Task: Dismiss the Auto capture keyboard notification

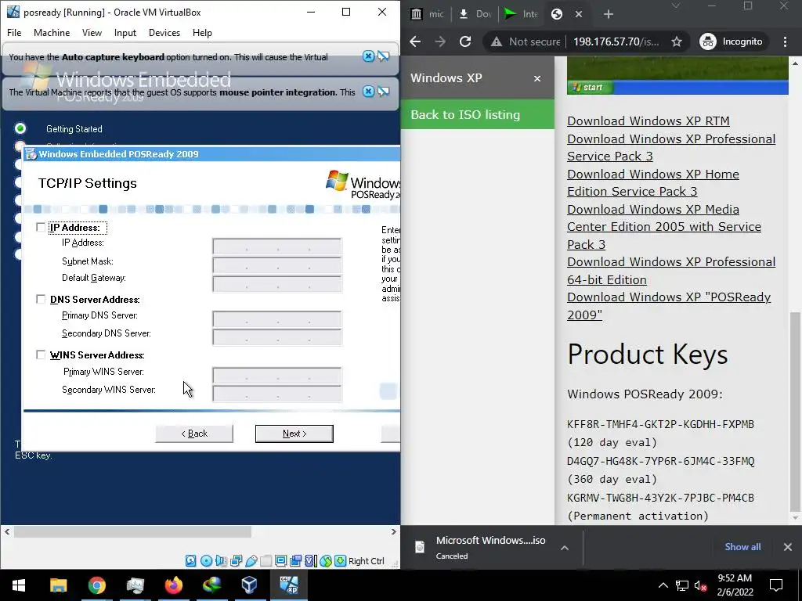Action: click(368, 56)
